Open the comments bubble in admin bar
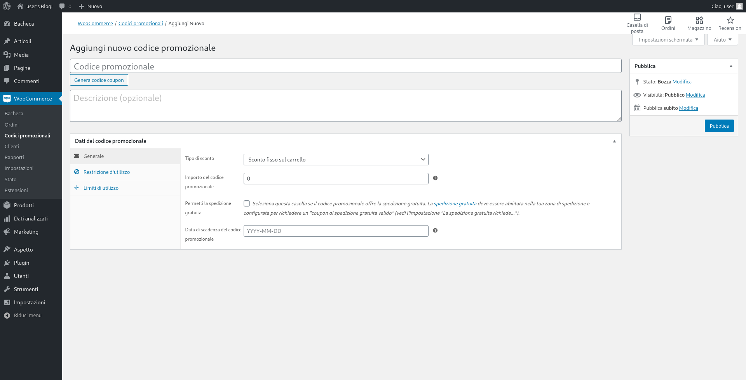Image resolution: width=746 pixels, height=380 pixels. click(x=62, y=6)
